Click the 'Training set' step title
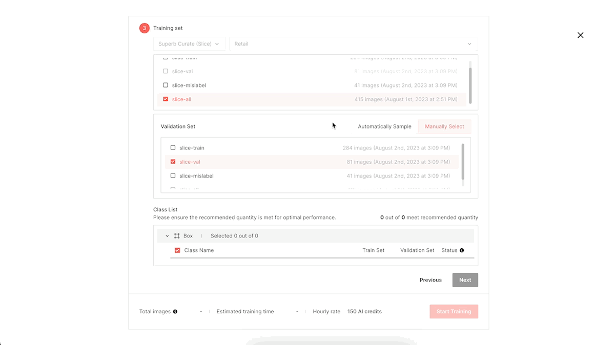The image size is (615, 345). click(x=168, y=28)
